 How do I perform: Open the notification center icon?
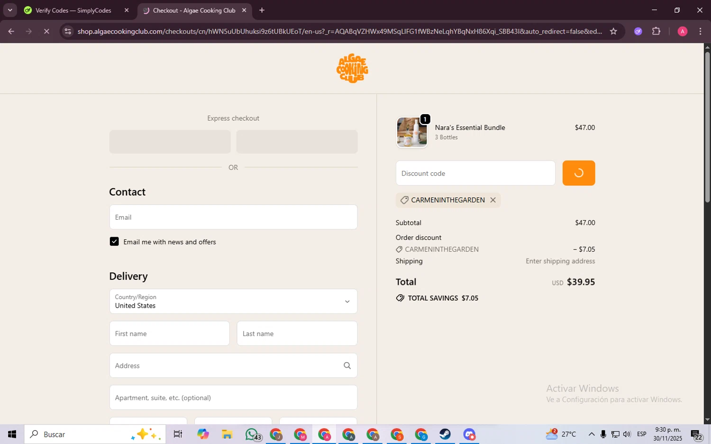(x=696, y=435)
